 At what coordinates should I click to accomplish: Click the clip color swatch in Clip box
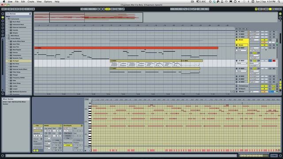pos(38,131)
